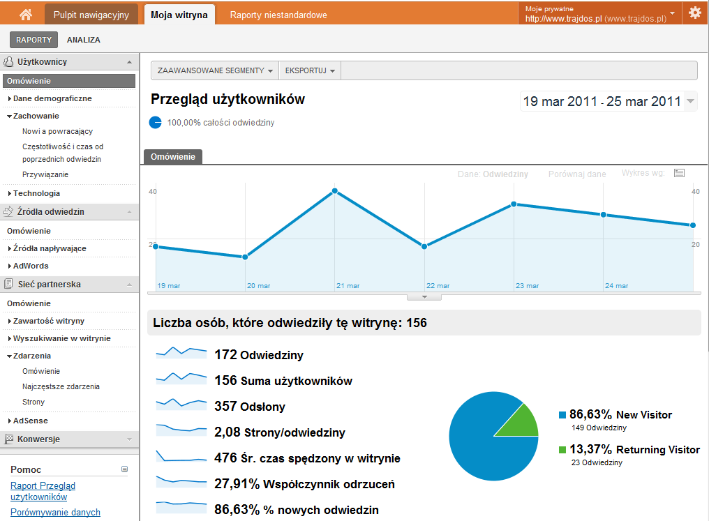Click the home icon in top bar
This screenshot has height=521, width=709.
tap(26, 14)
